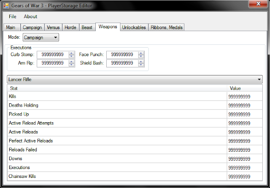Decrease the Face Punch value with down arrow
This screenshot has width=270, height=188.
pos(141,56)
